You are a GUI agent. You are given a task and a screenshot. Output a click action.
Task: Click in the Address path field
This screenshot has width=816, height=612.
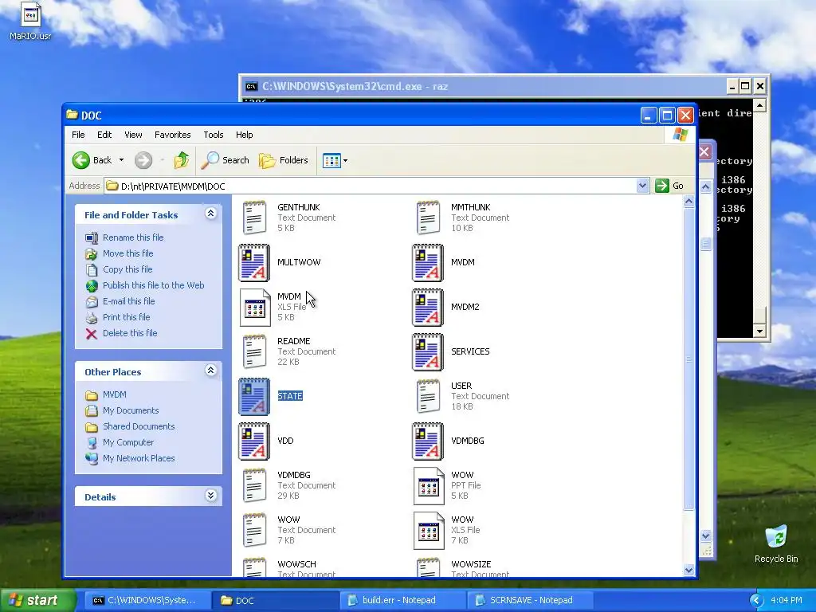370,186
